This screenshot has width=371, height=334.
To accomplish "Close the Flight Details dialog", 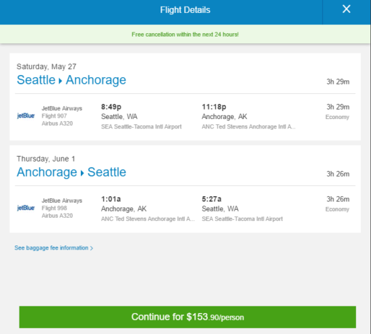I will (346, 9).
